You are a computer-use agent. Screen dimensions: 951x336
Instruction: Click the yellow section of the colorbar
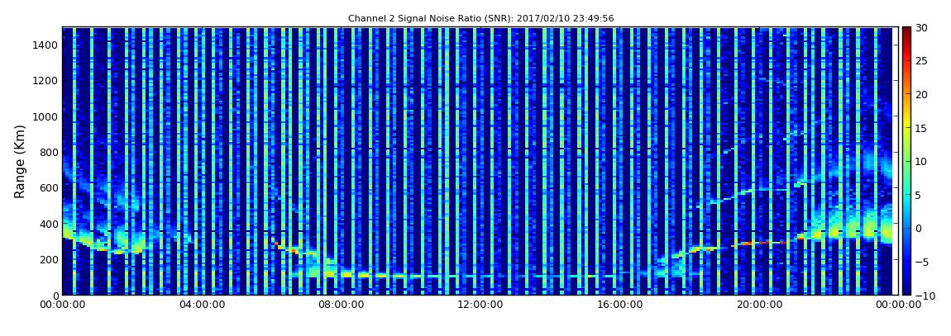906,121
